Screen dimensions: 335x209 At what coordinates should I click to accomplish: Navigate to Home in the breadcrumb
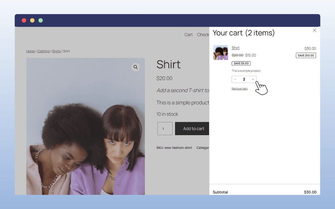tap(30, 51)
